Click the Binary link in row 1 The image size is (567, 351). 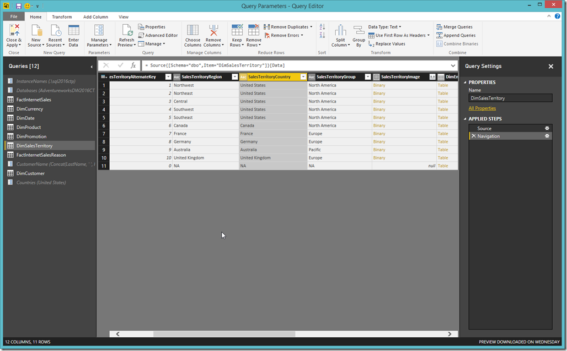[379, 85]
